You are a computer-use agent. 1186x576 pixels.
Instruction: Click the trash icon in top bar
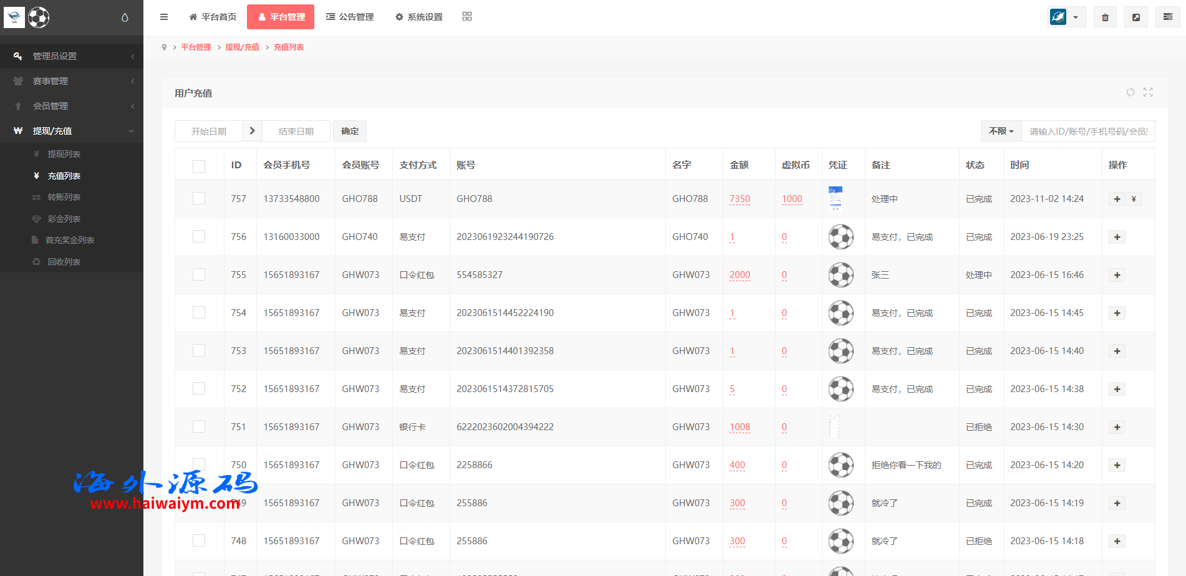[1105, 17]
